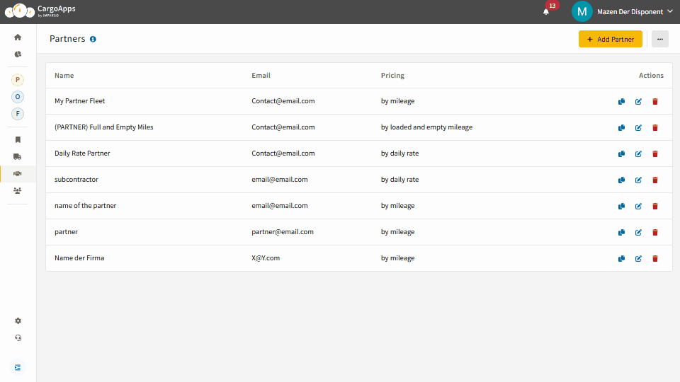This screenshot has width=680, height=382.
Task: Click the notifications bell icon
Action: [x=546, y=11]
